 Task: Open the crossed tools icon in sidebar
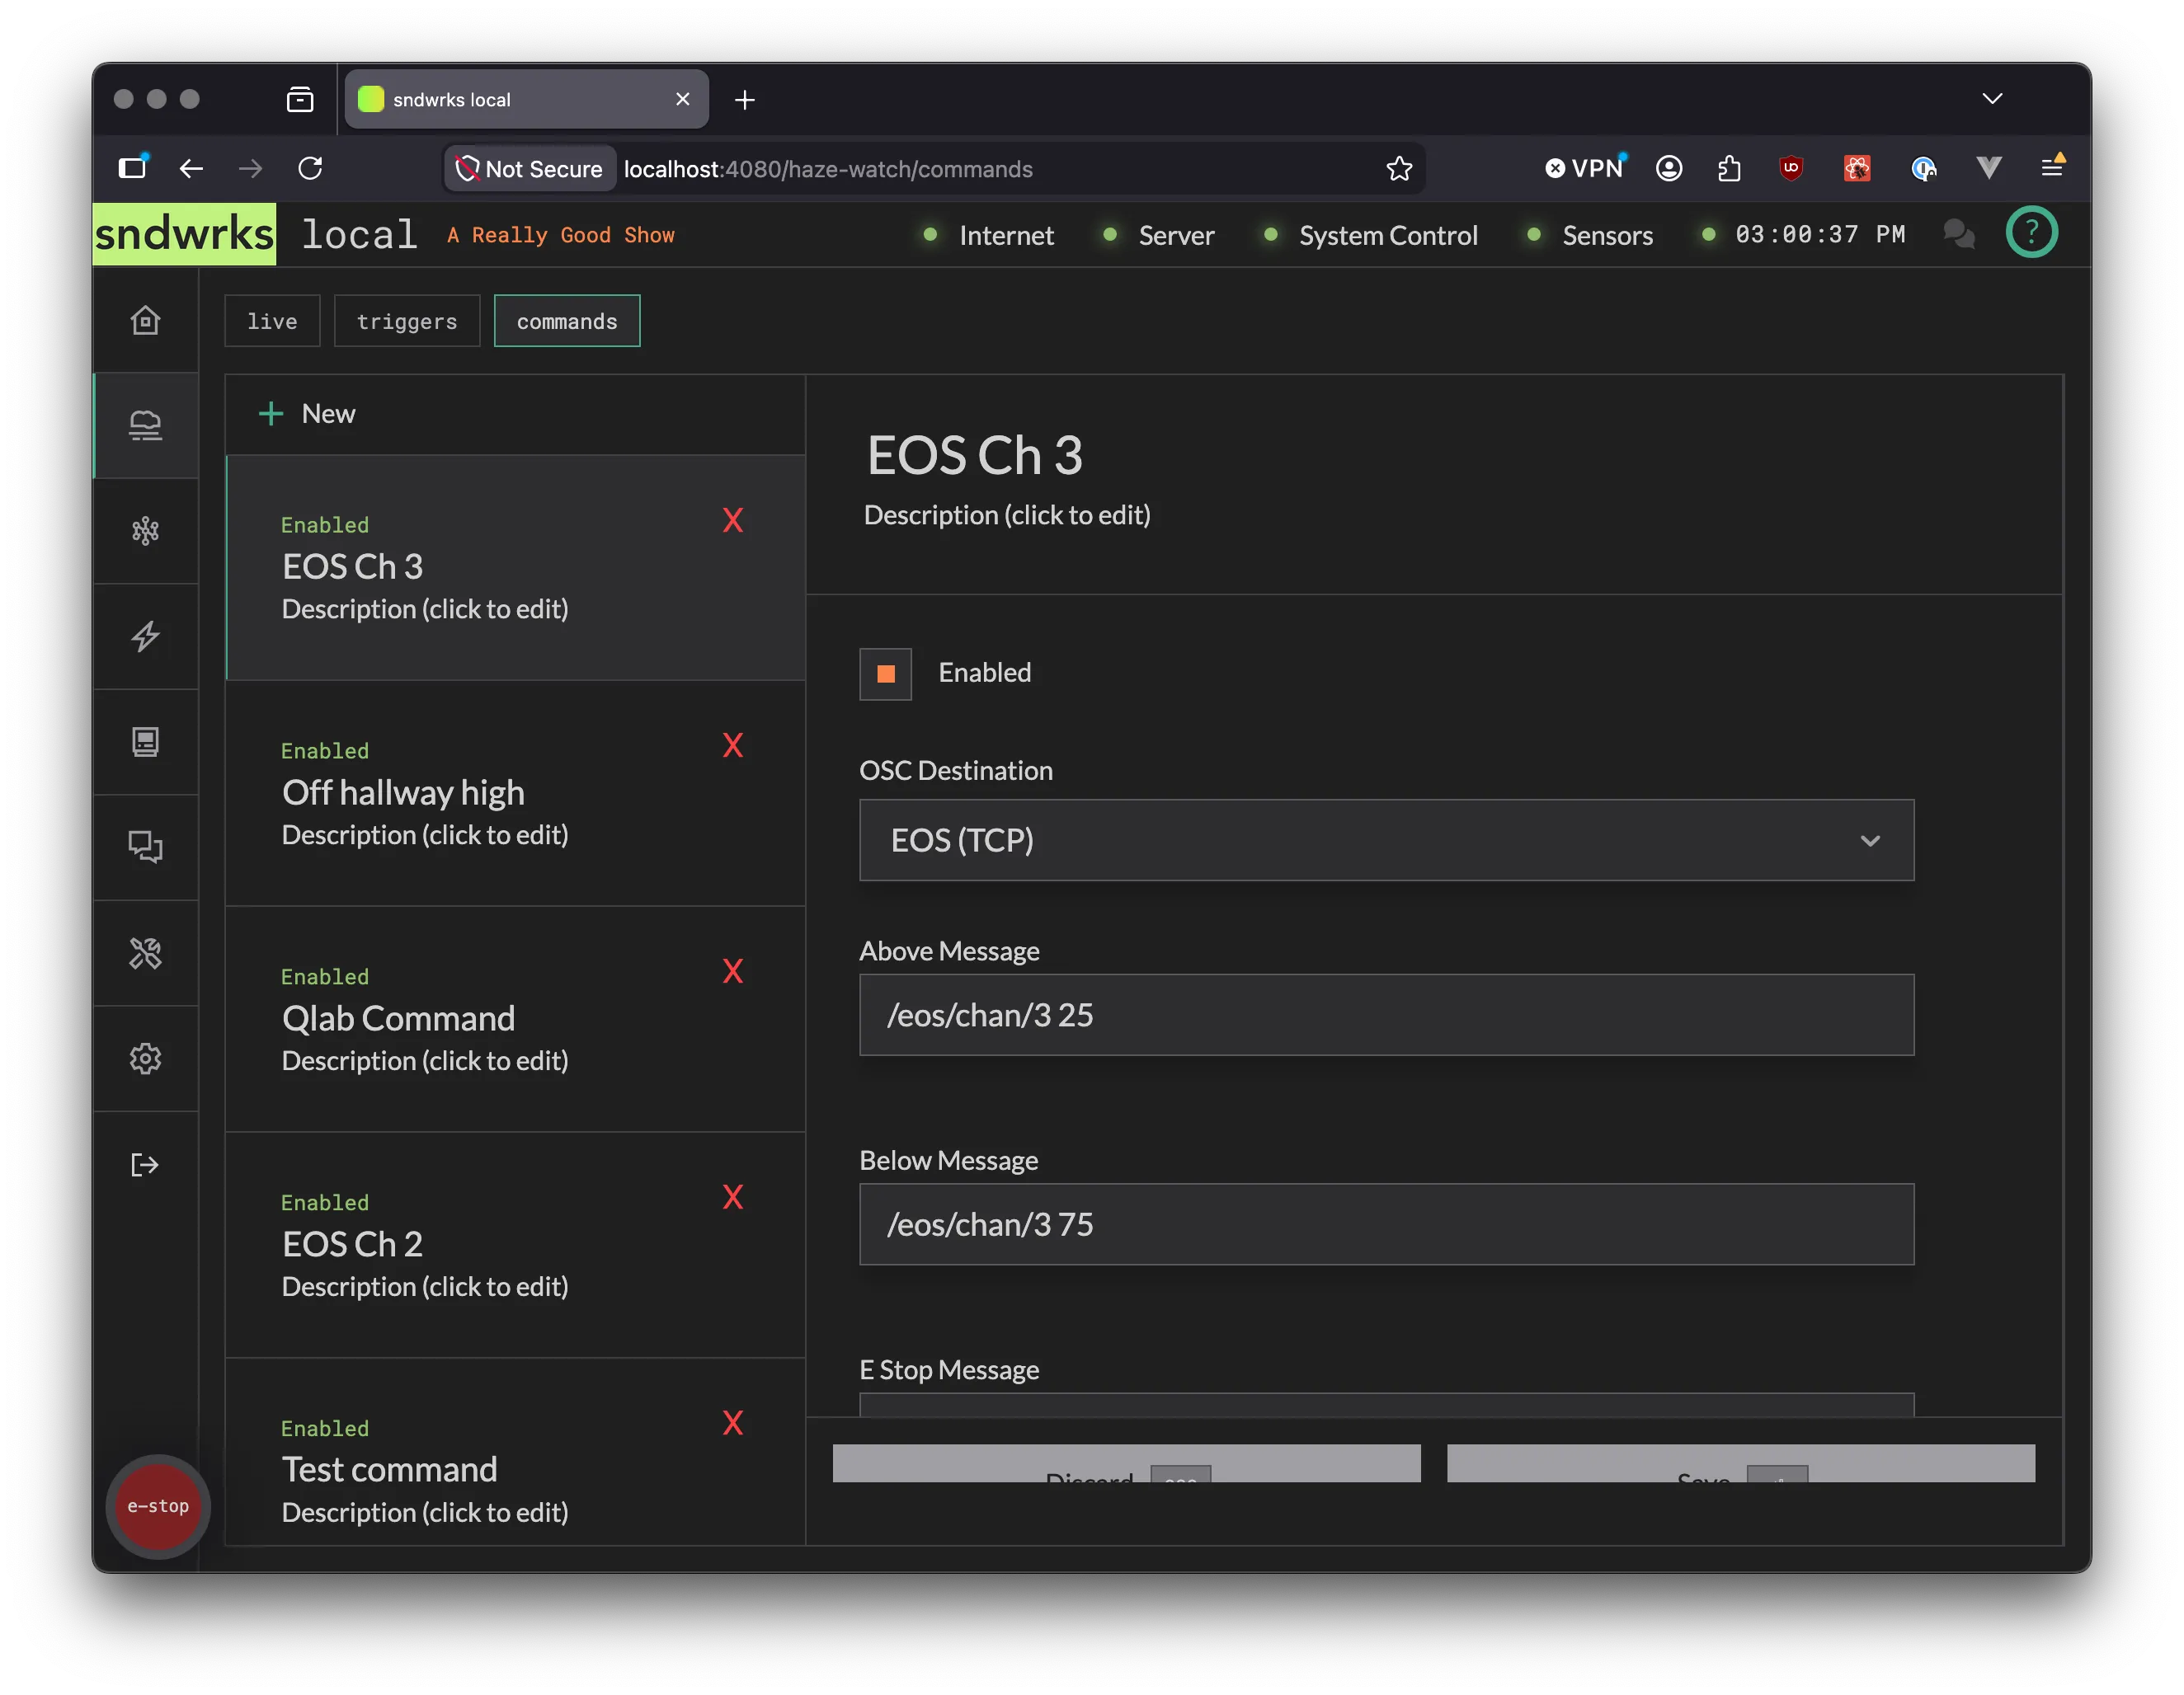click(145, 953)
